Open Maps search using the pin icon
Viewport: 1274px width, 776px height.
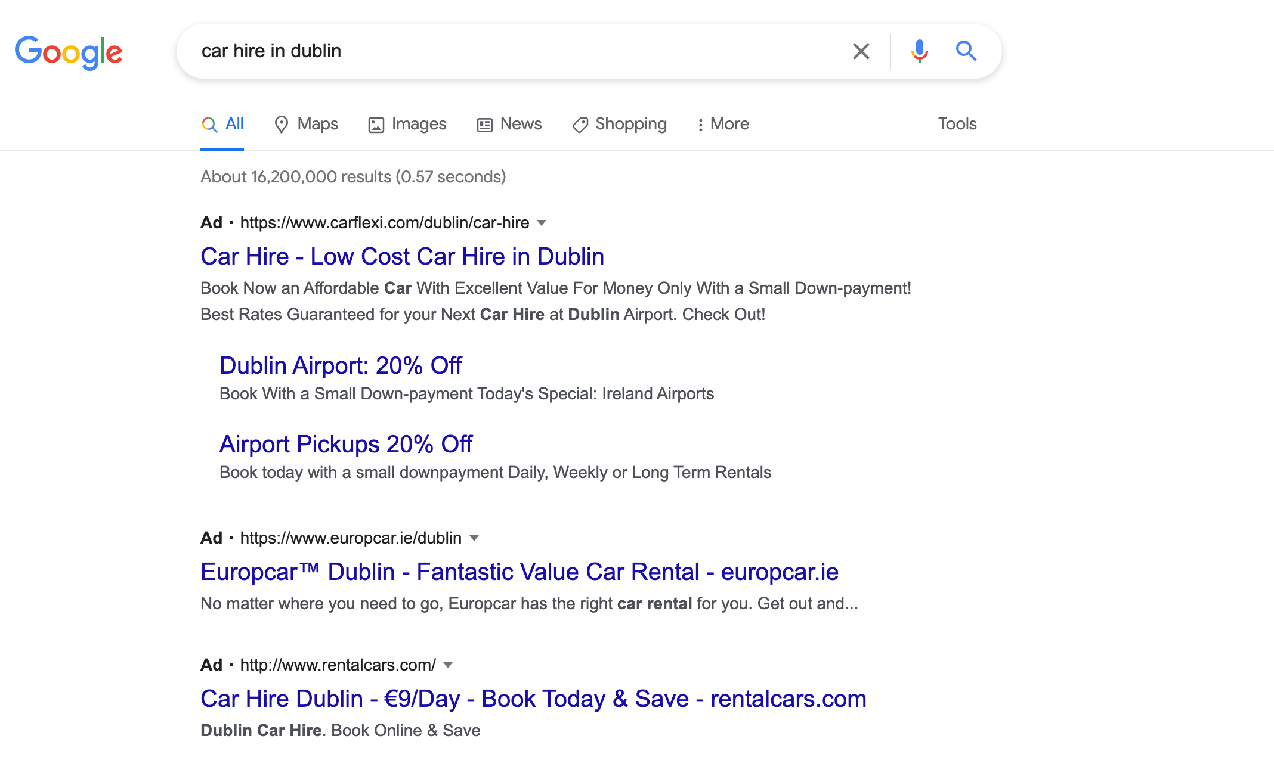click(x=282, y=125)
